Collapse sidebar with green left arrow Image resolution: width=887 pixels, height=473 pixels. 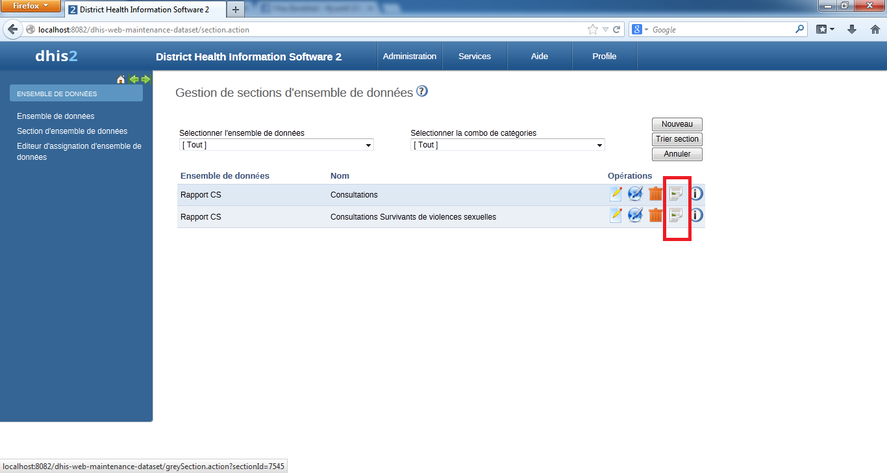point(134,79)
